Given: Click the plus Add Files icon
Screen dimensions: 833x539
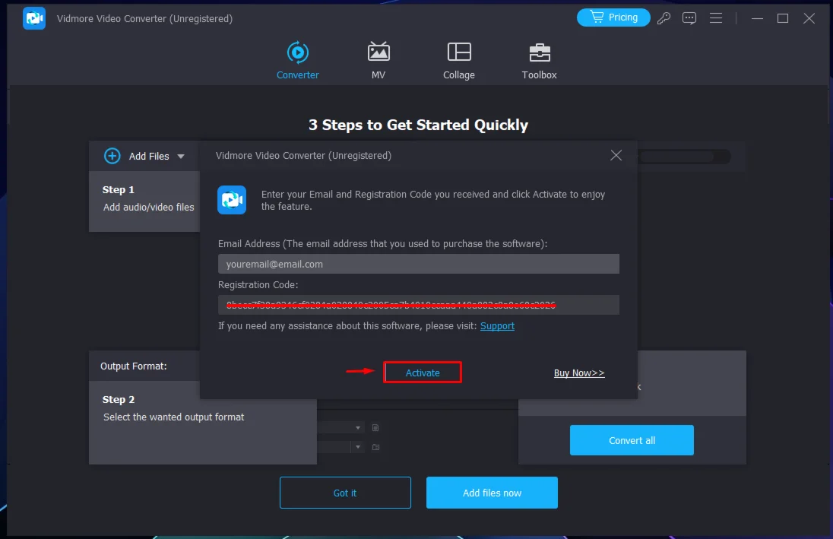Looking at the screenshot, I should (x=112, y=156).
